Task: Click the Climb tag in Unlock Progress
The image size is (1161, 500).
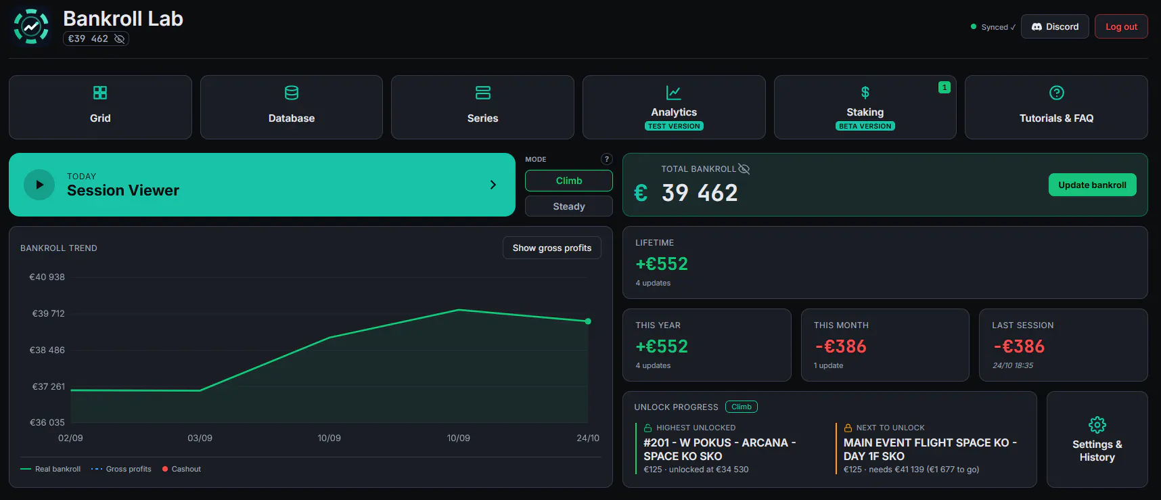Action: 742,407
